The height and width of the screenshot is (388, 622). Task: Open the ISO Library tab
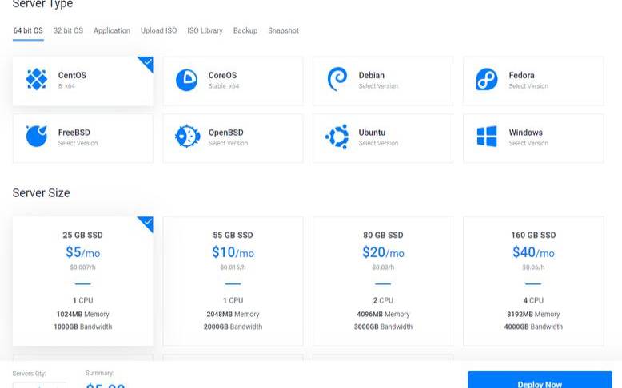205,30
